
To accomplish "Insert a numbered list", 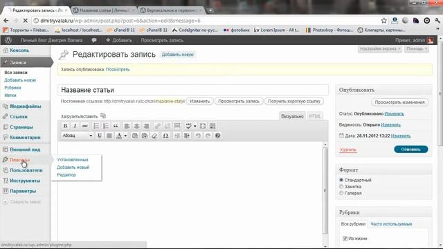I will coord(106,126).
